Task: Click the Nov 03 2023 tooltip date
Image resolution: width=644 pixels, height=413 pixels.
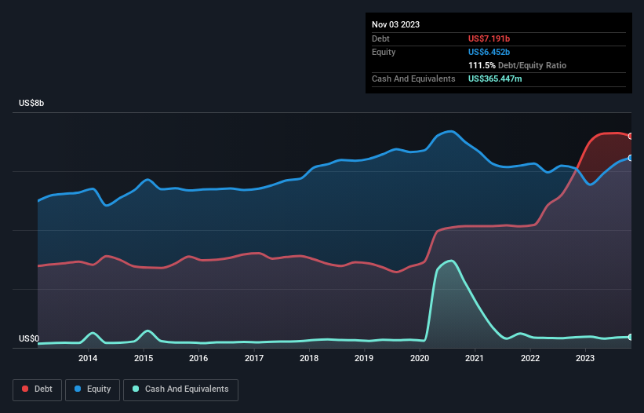Action: tap(395, 24)
